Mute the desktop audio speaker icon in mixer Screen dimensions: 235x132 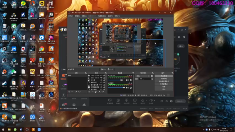(x=127, y=88)
